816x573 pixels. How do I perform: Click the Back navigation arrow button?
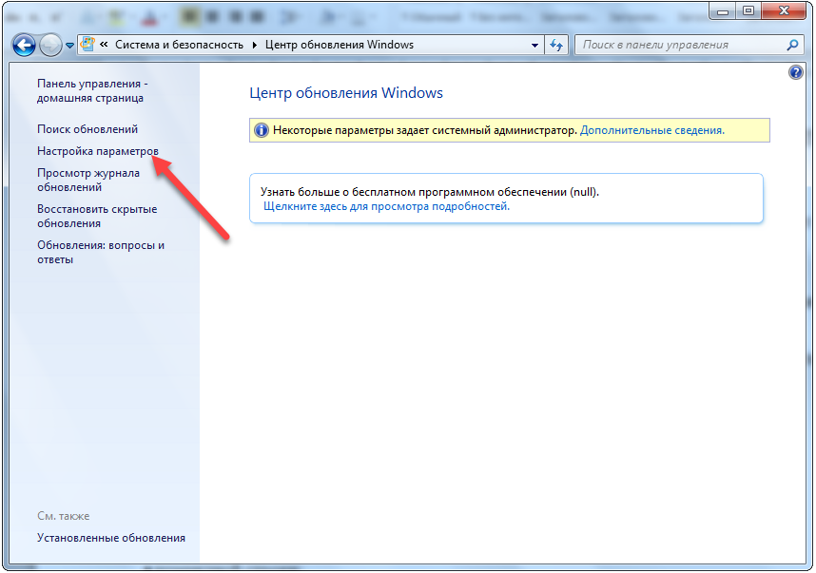[x=24, y=45]
